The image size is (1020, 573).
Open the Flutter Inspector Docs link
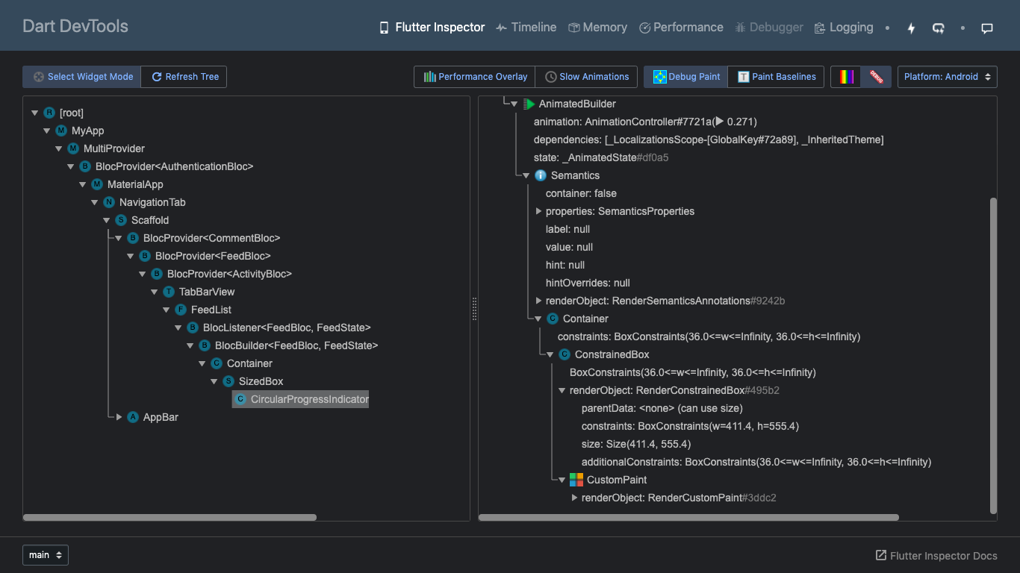(x=938, y=555)
